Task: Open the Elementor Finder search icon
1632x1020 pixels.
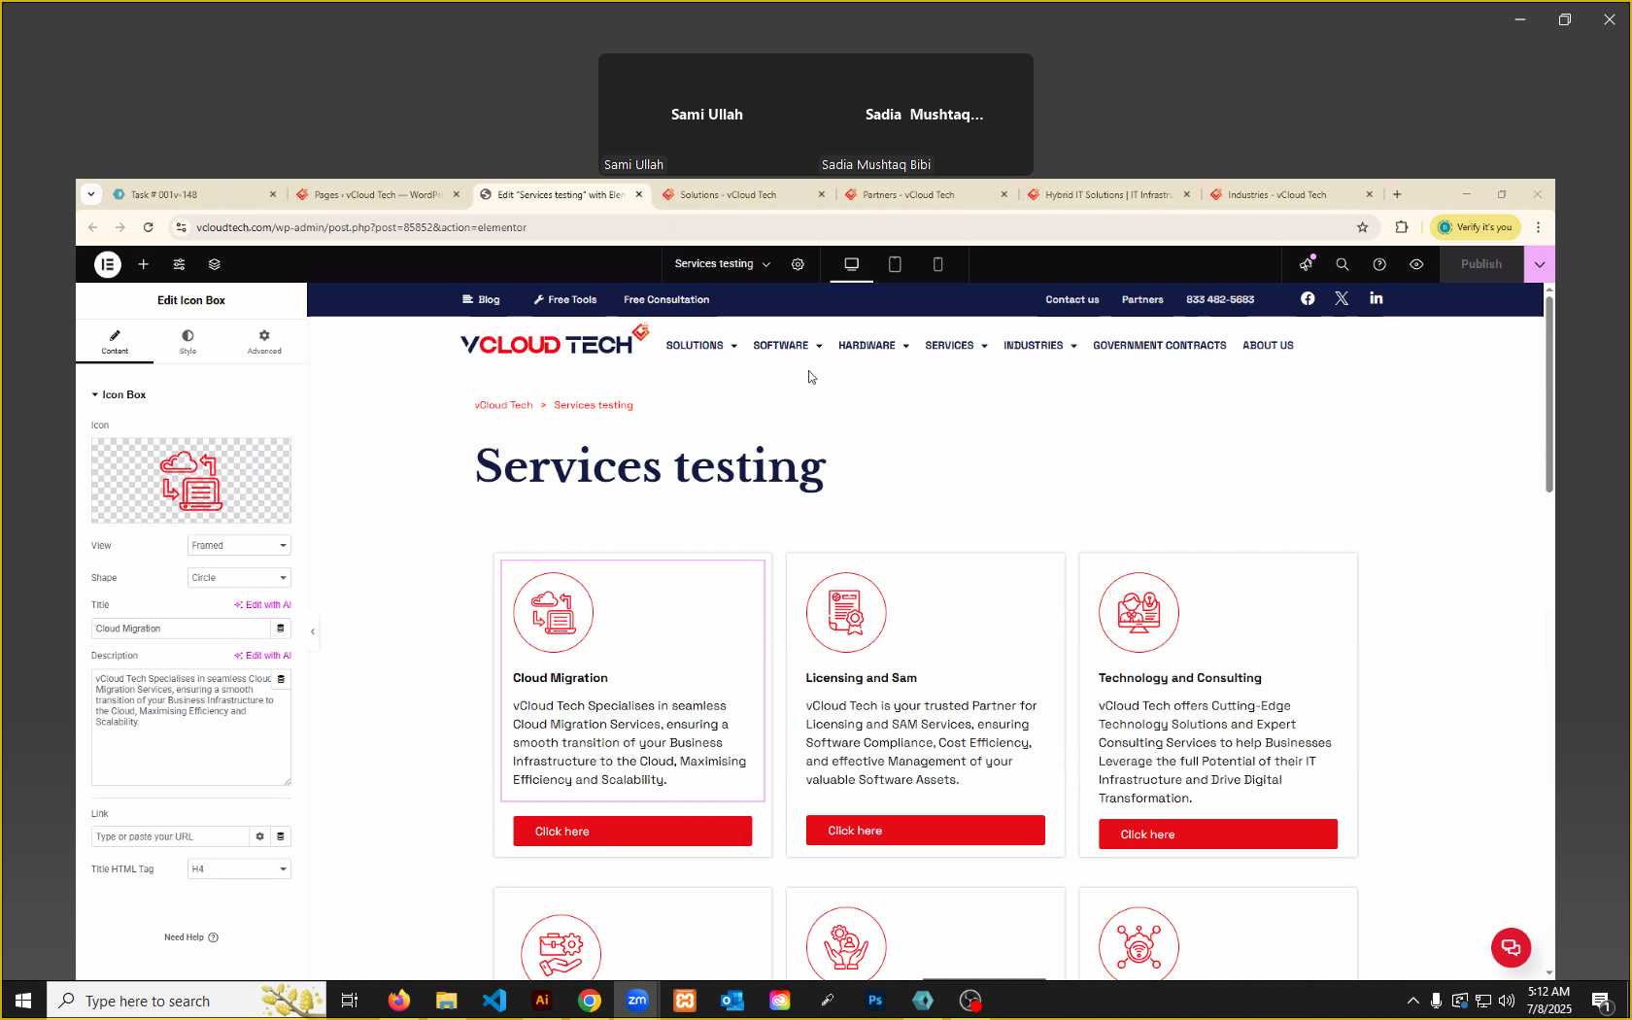Action: tap(1343, 264)
